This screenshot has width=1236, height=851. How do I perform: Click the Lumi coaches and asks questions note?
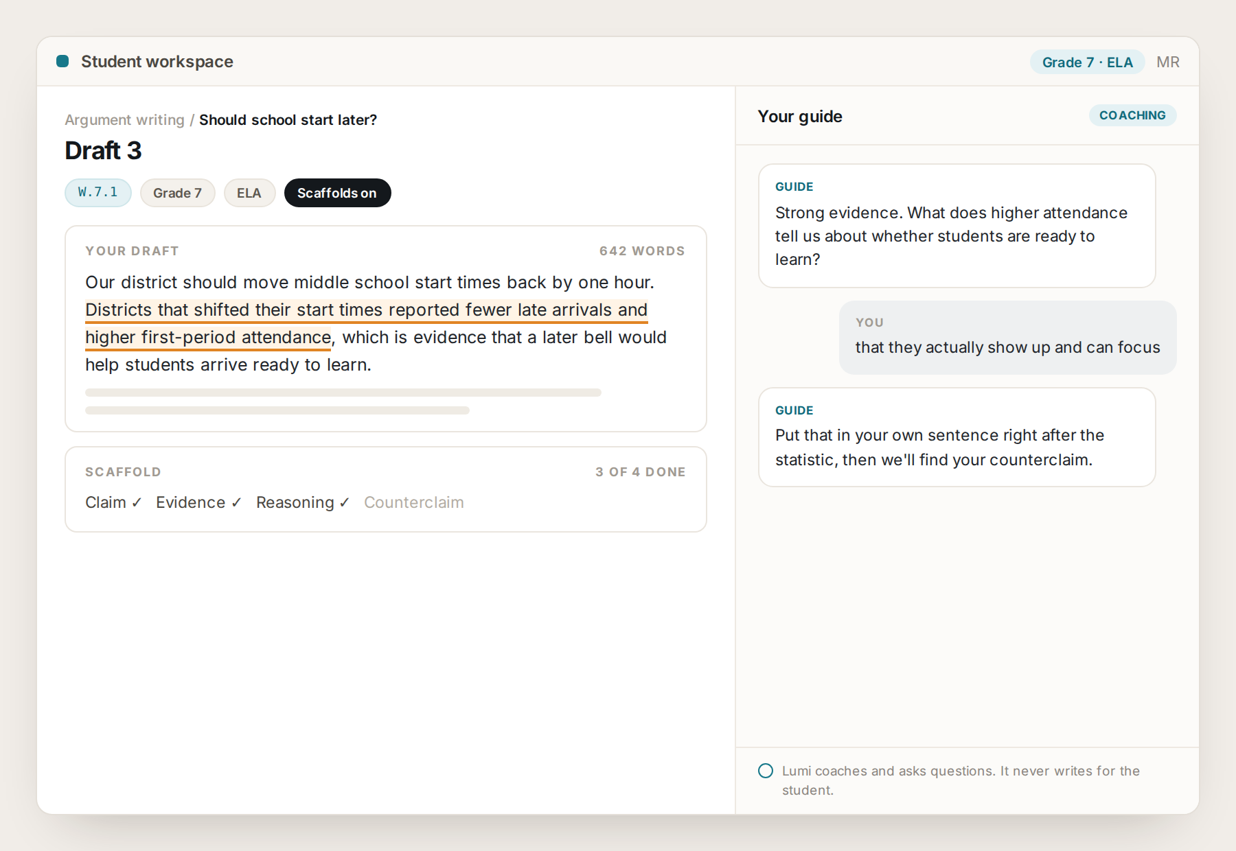pyautogui.click(x=961, y=780)
